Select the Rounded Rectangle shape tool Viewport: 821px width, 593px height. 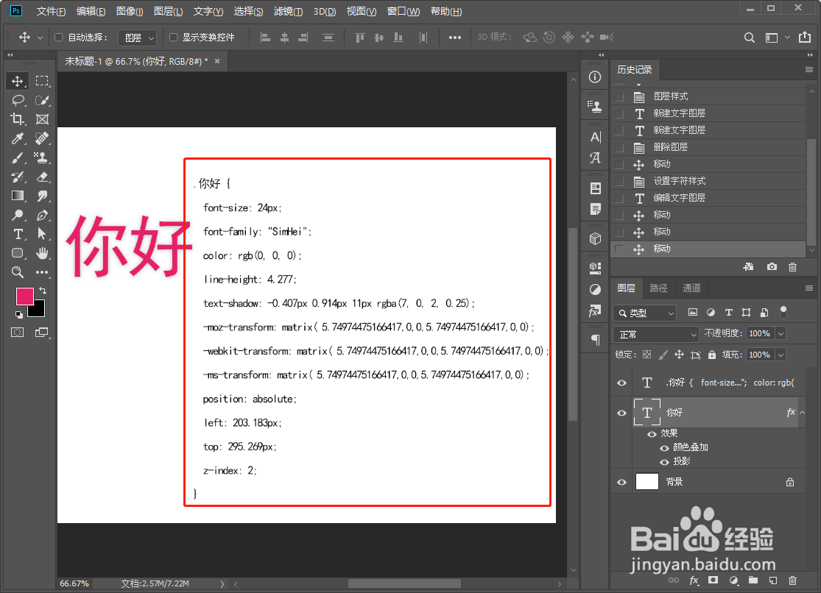[x=17, y=253]
